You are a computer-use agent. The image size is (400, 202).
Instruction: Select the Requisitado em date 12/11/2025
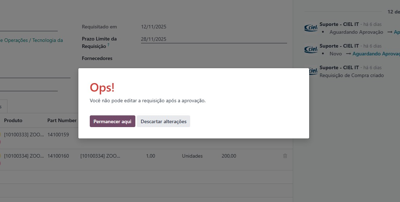tap(154, 27)
